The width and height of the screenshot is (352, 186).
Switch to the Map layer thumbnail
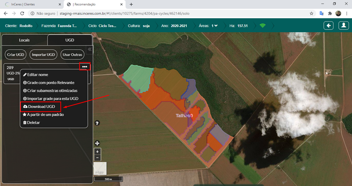[100, 169]
